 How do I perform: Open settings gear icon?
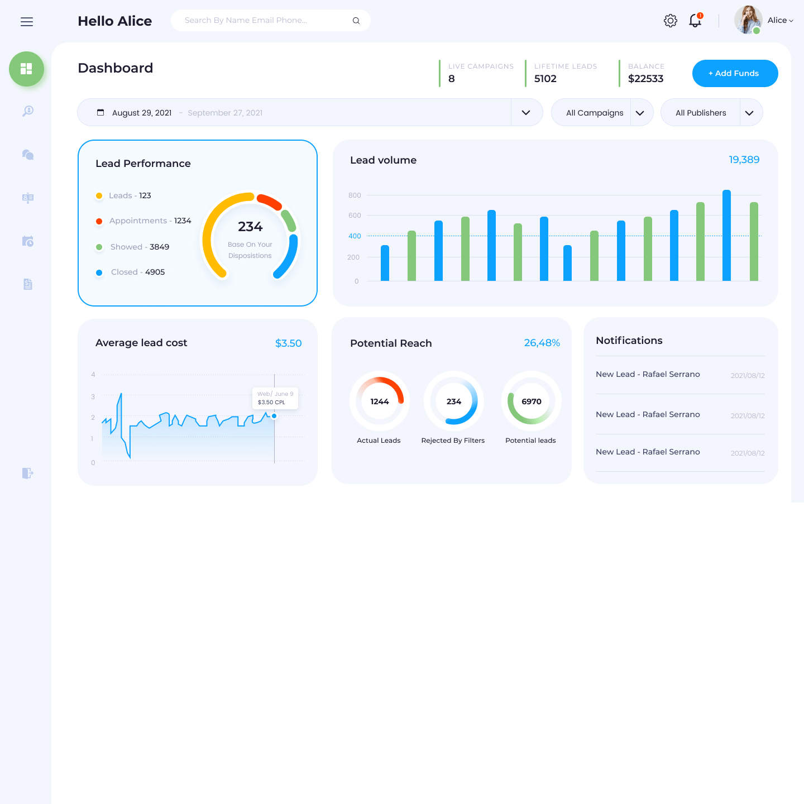click(670, 21)
